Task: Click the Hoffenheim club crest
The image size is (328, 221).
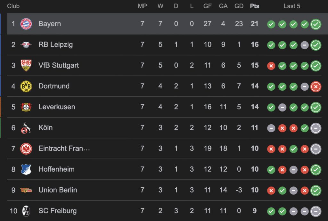Action: pyautogui.click(x=26, y=169)
